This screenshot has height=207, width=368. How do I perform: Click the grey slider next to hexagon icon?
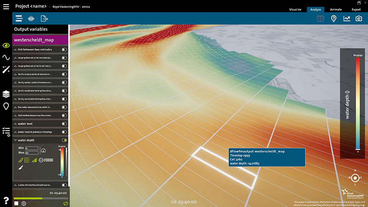[48, 160]
